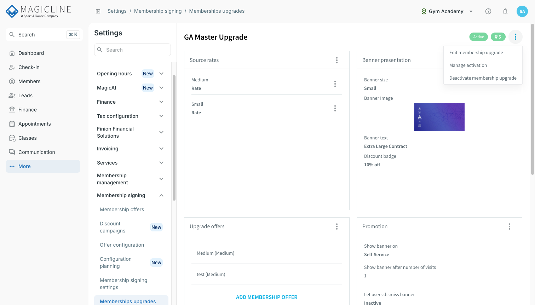
Task: Open Memberships upgrades settings page
Action: [x=131, y=300]
